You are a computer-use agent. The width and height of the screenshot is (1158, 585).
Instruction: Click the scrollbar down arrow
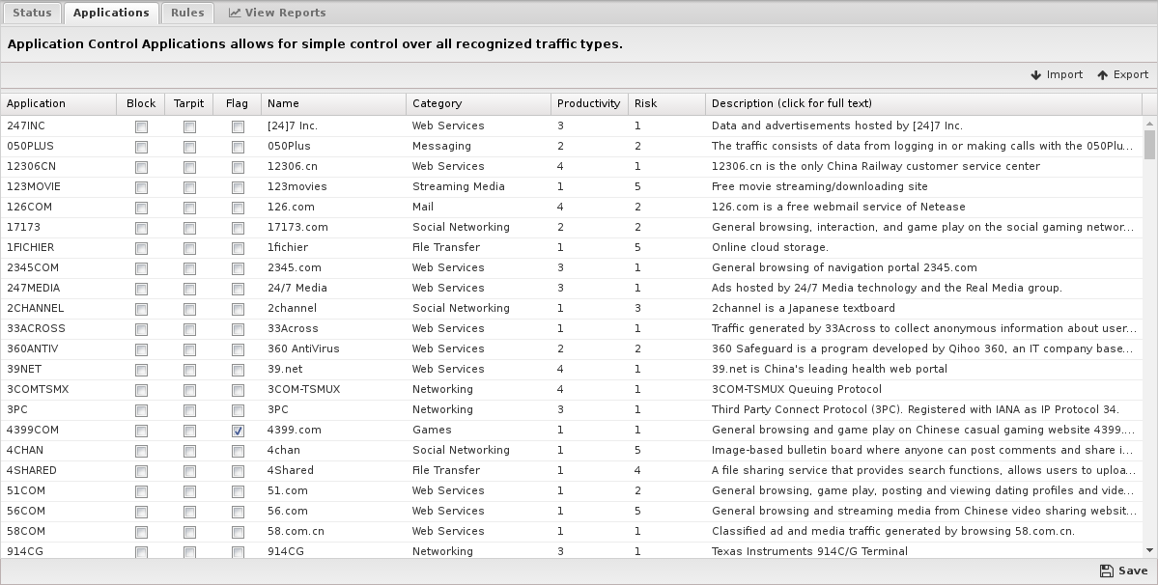point(1149,550)
